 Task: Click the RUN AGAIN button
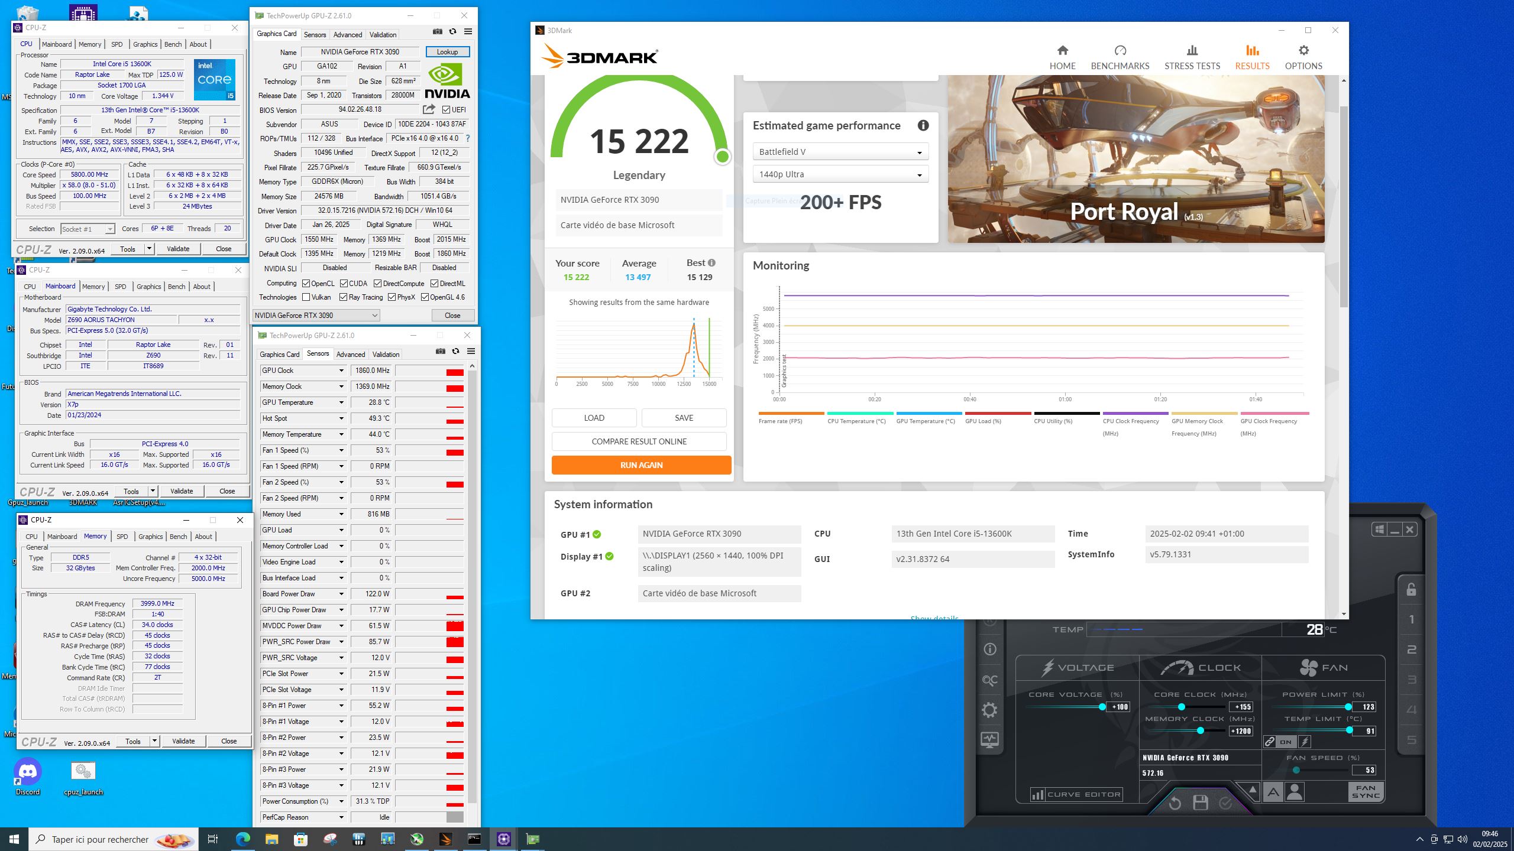pyautogui.click(x=641, y=465)
